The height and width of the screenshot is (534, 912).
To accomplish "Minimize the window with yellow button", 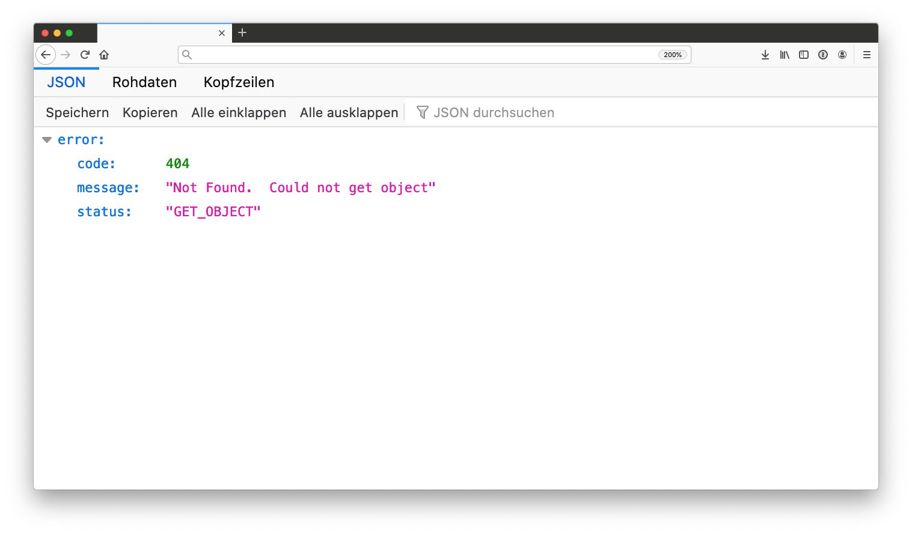I will 57,33.
